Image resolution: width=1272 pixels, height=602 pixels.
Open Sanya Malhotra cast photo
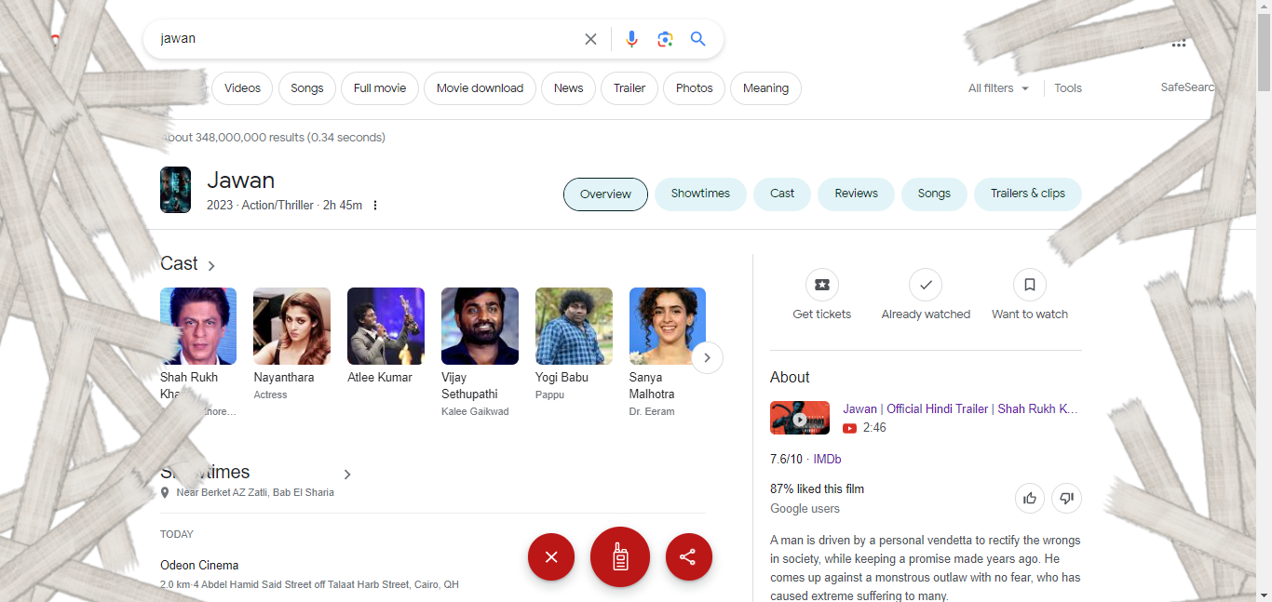(x=668, y=326)
